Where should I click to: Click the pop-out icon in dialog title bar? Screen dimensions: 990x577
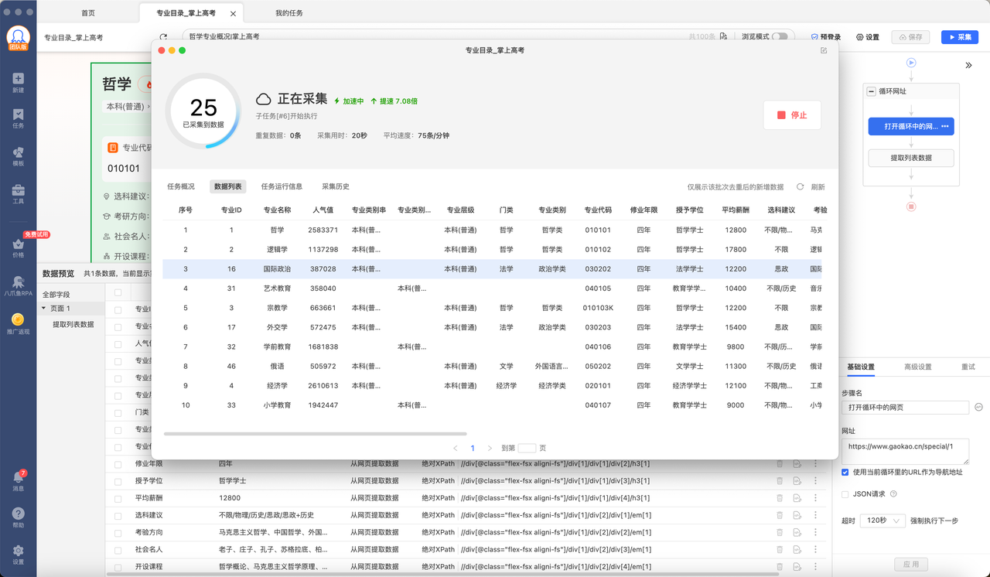tap(824, 50)
